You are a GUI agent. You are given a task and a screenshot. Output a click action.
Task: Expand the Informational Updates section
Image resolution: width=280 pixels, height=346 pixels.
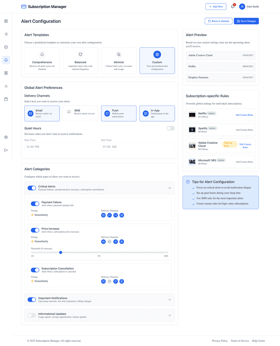[170, 315]
